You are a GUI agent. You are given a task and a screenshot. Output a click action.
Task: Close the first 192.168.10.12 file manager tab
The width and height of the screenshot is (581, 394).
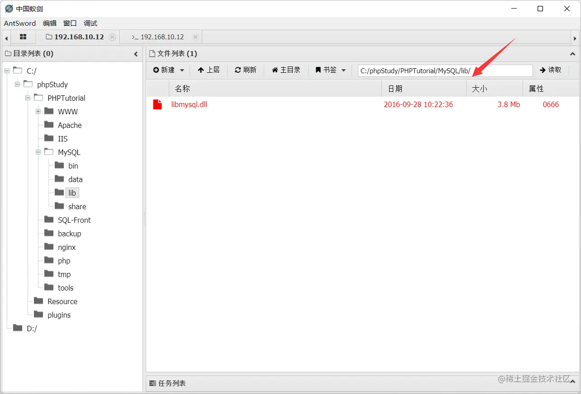pos(112,37)
